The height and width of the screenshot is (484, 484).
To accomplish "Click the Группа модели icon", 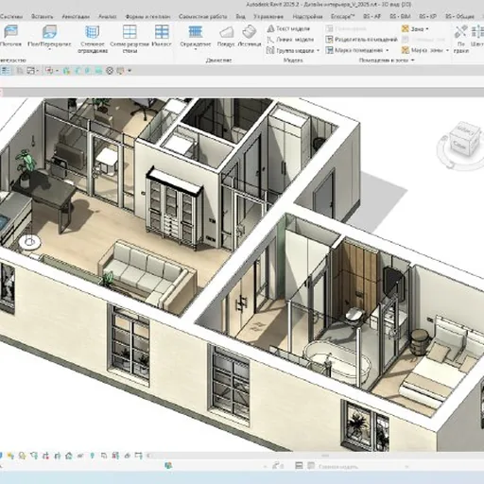I will coord(270,50).
